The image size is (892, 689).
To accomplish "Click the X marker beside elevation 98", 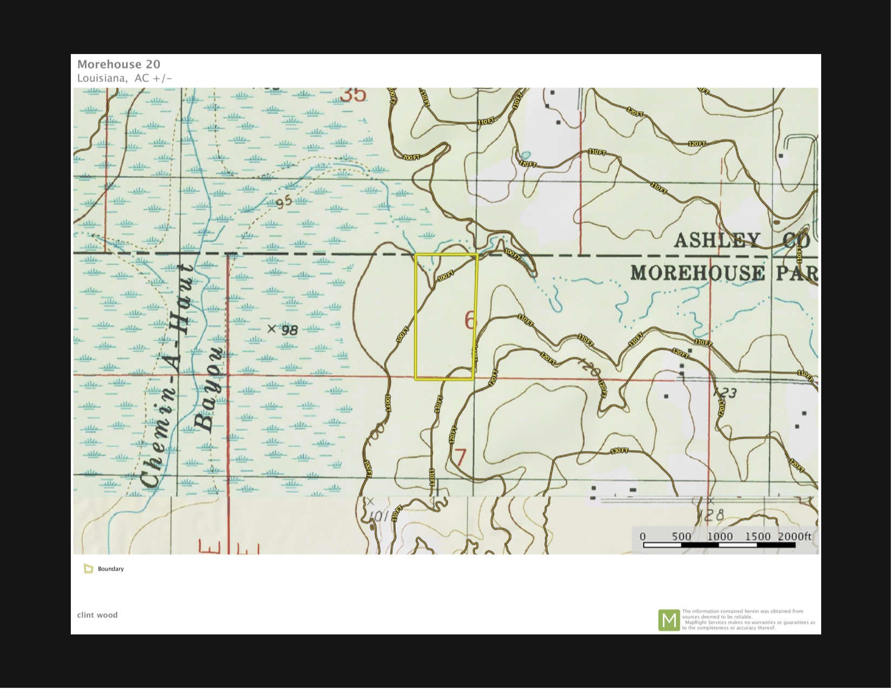I will [271, 329].
